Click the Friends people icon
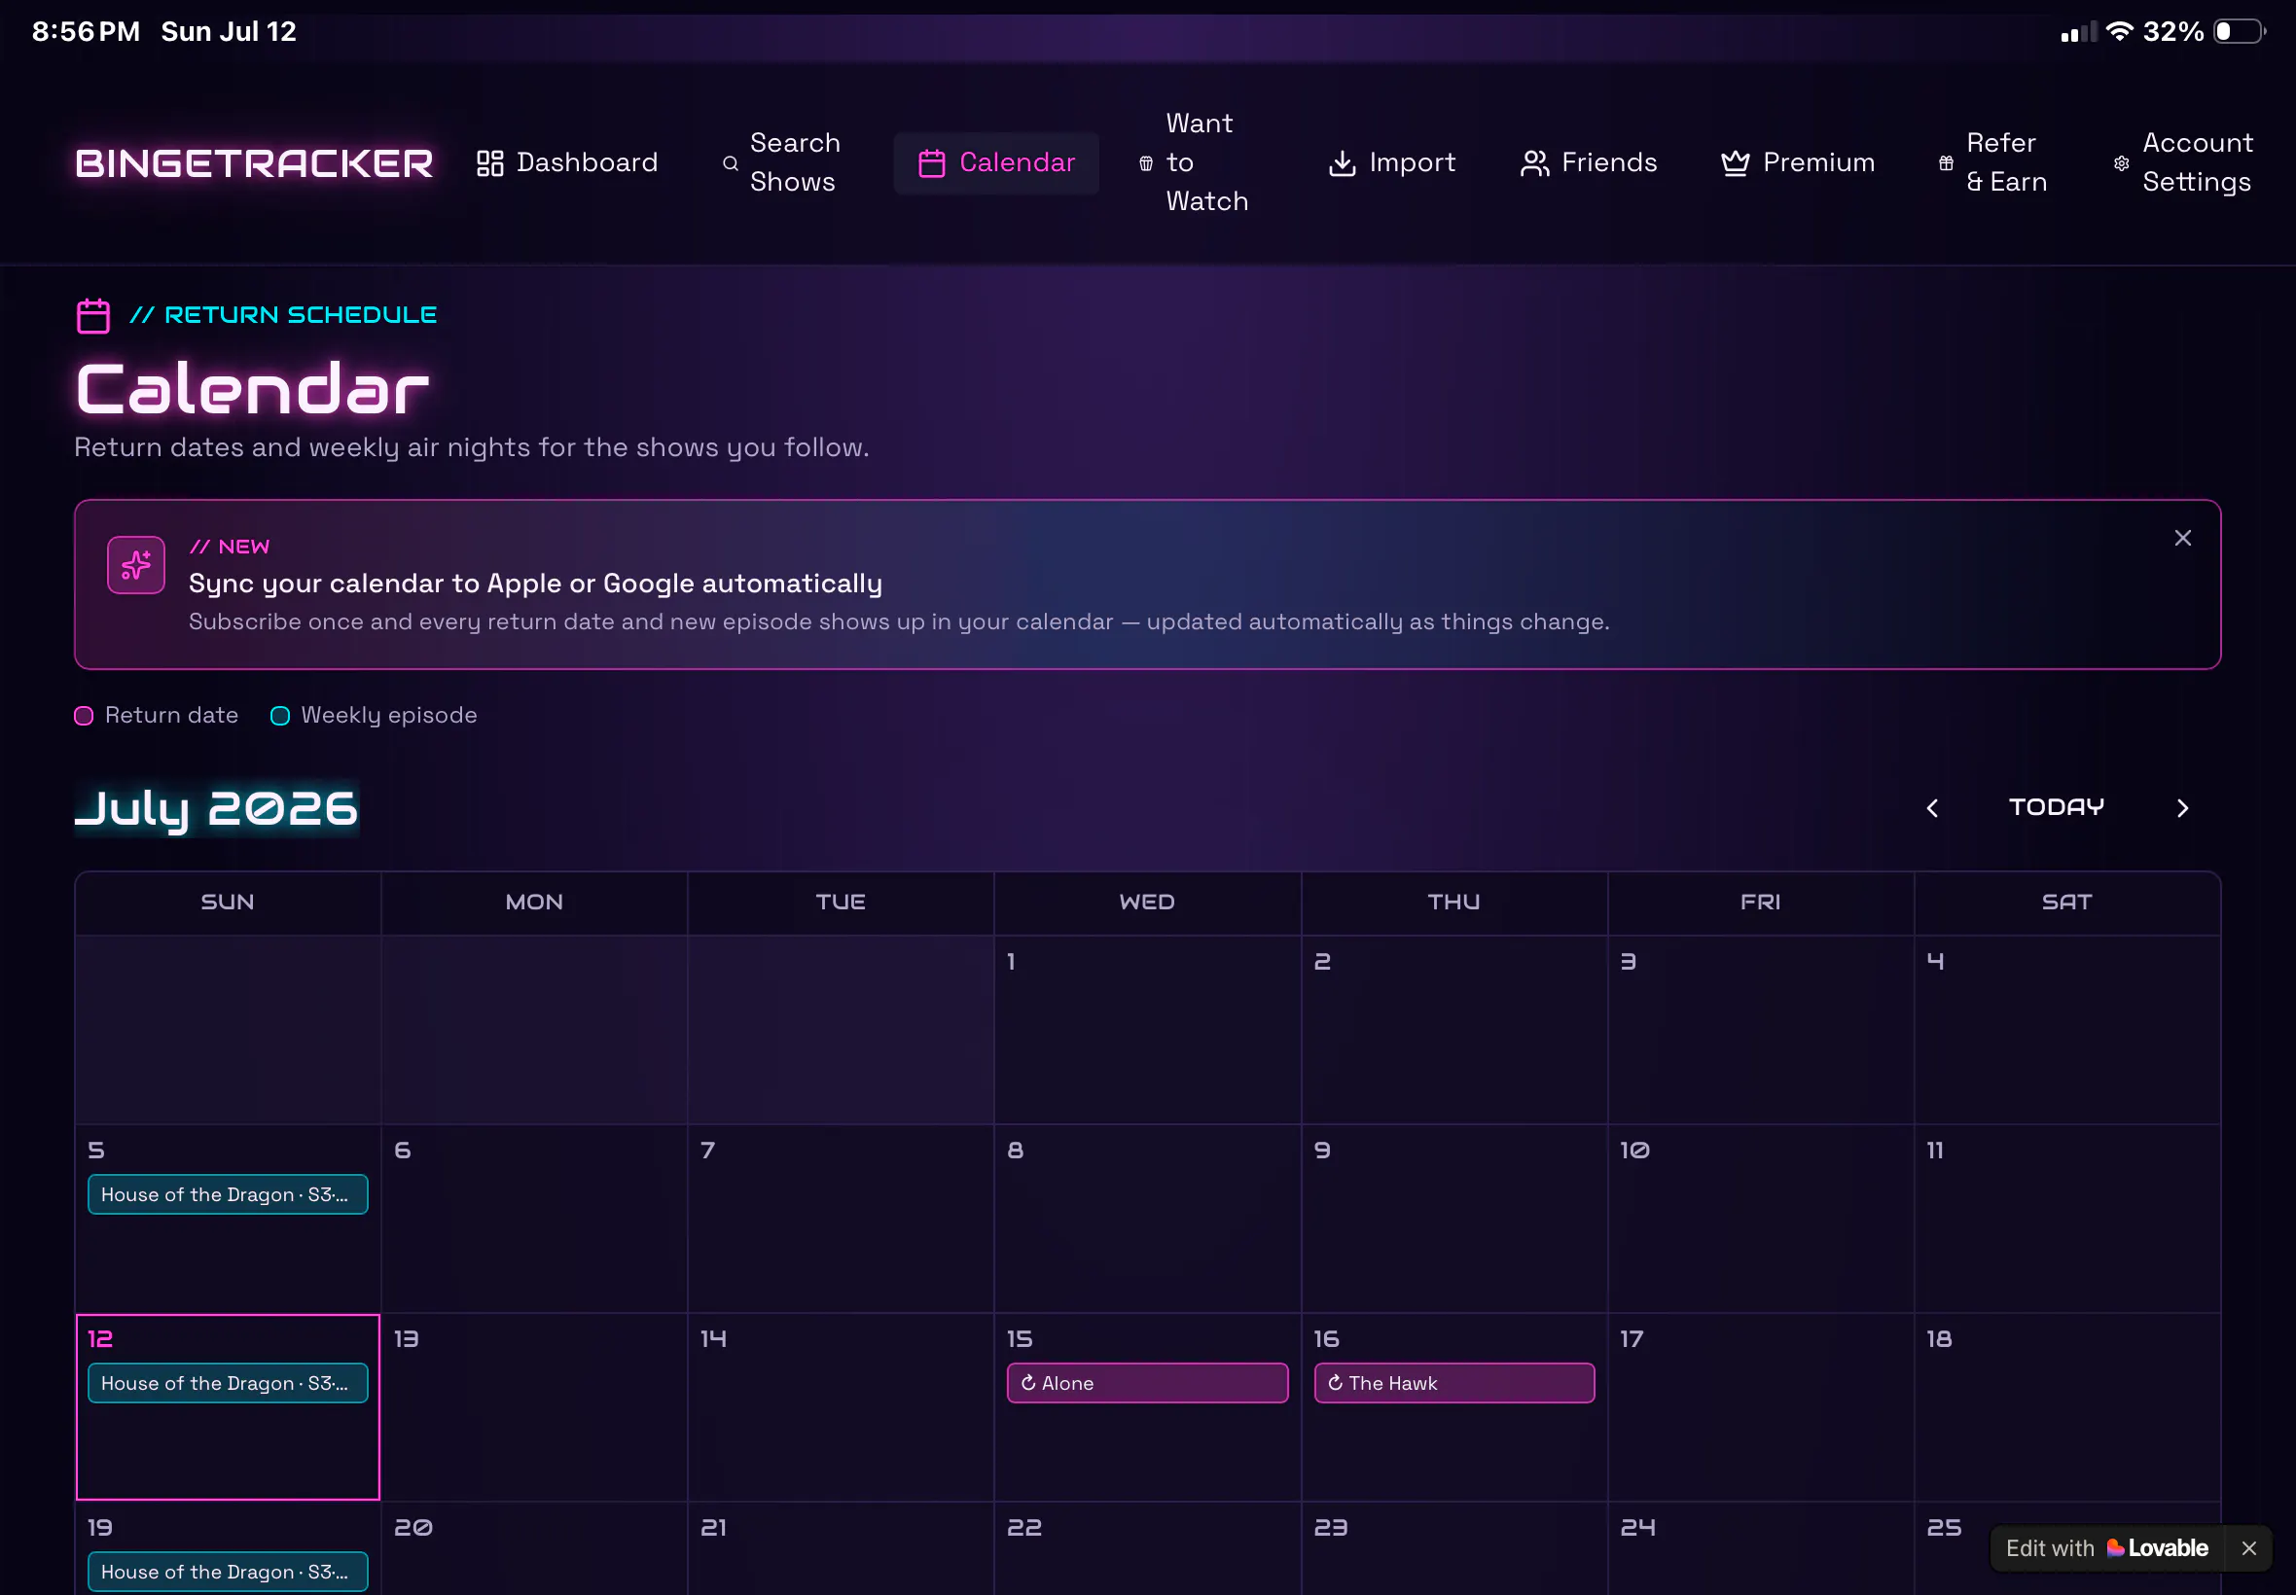Image resolution: width=2296 pixels, height=1595 pixels. point(1534,162)
